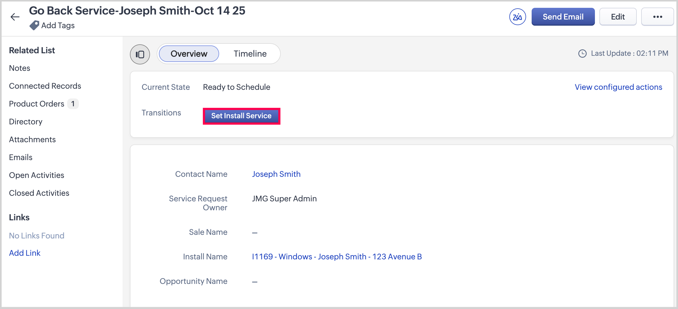
Task: Open the Joseph Smith contact link
Action: click(x=276, y=174)
